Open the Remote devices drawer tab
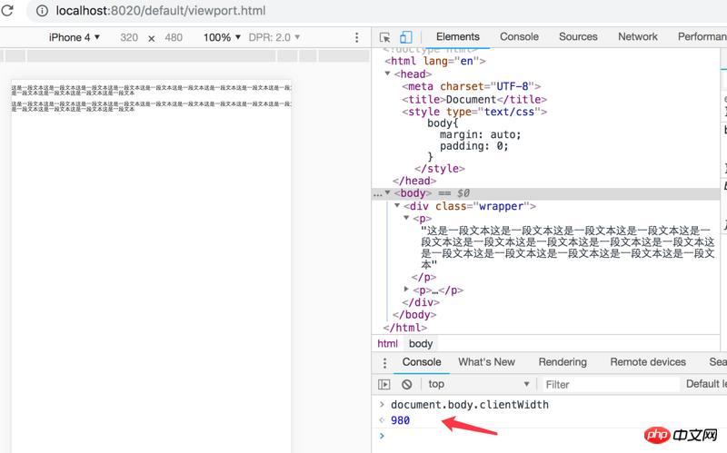The image size is (727, 453). [x=647, y=361]
